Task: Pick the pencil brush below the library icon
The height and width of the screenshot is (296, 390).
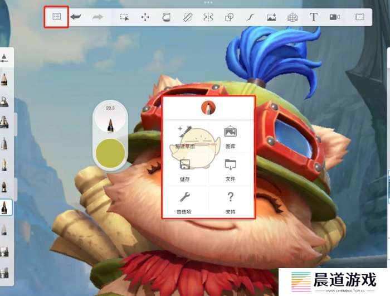Action: coord(4,79)
